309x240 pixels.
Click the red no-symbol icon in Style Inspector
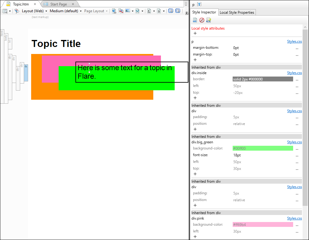202,20
